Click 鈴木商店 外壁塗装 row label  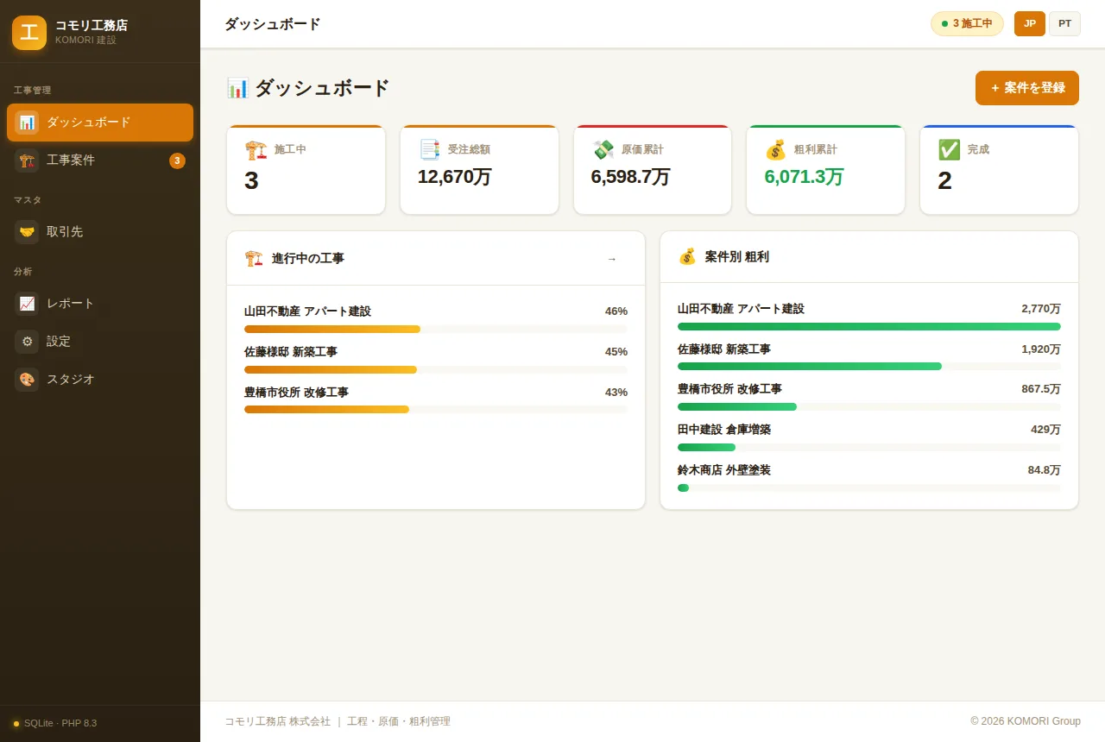click(724, 470)
